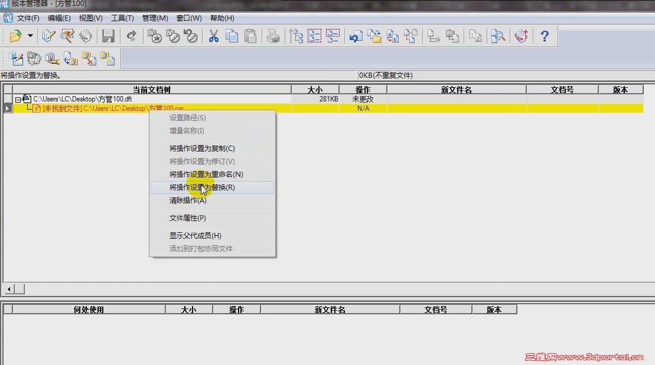655x365 pixels.
Task: Click the horizontal scrollbar left arrow
Action: pos(9,289)
